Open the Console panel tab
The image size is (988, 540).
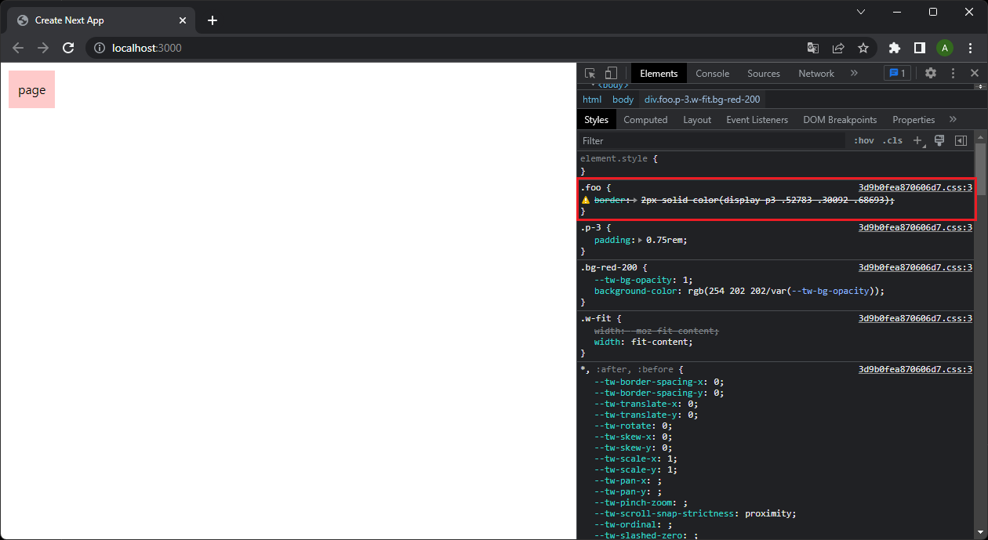coord(712,73)
